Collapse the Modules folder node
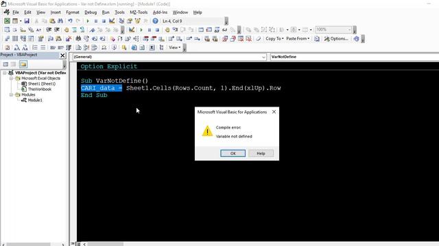 pos(11,95)
